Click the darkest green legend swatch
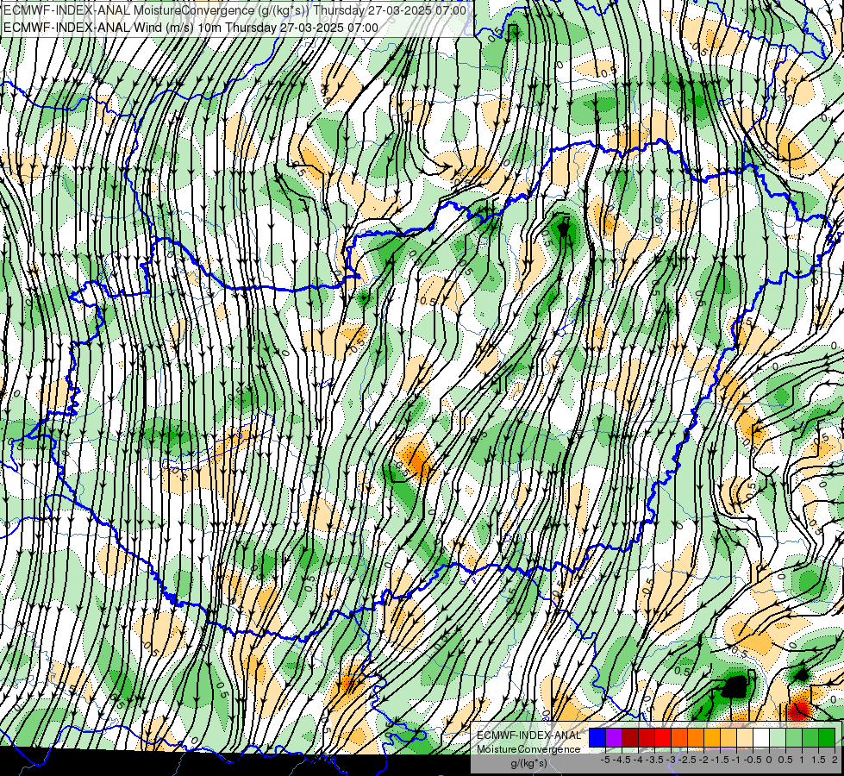Image resolution: width=844 pixels, height=776 pixels. pos(827,738)
